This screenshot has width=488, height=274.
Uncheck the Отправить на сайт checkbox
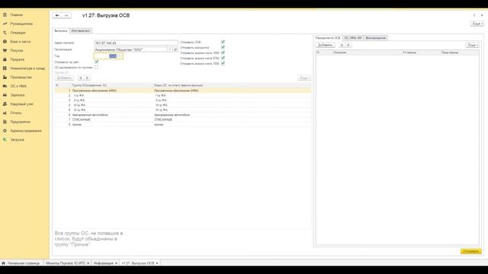point(97,62)
